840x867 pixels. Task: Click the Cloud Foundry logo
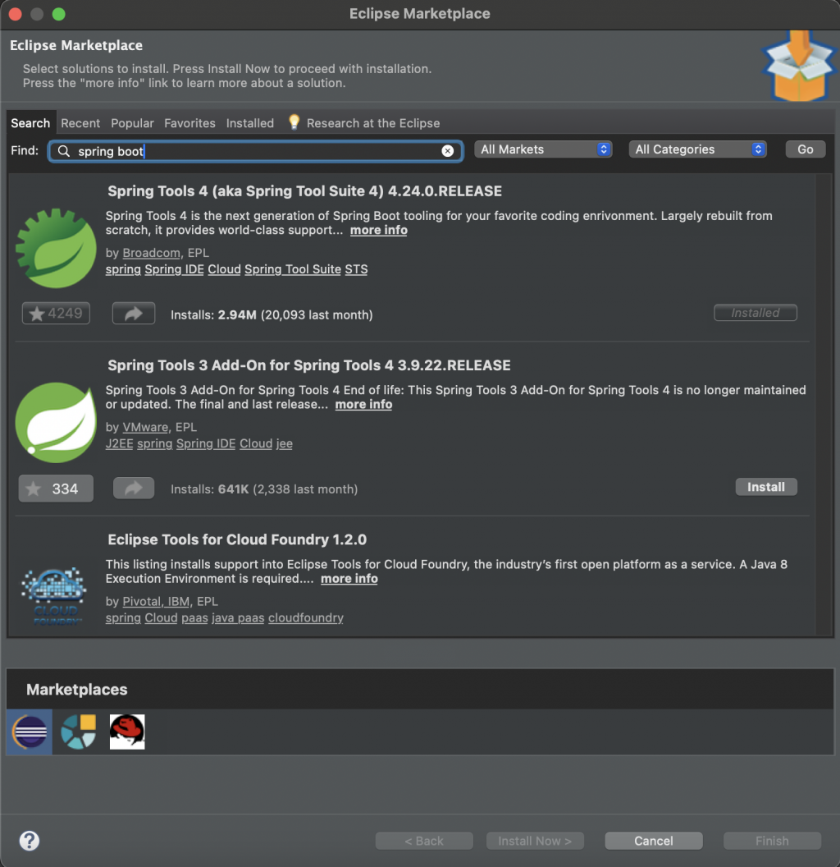click(x=54, y=596)
